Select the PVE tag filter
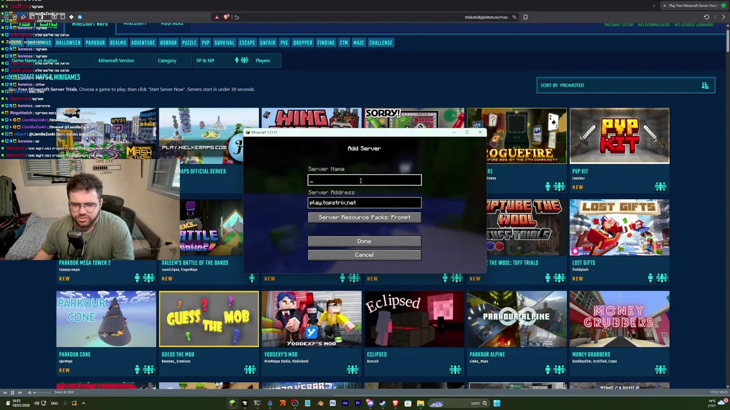 [284, 43]
